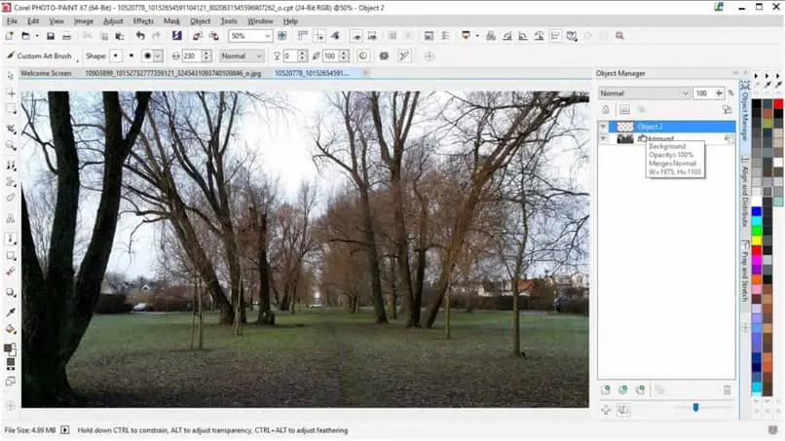Open the Window menu

coord(260,21)
